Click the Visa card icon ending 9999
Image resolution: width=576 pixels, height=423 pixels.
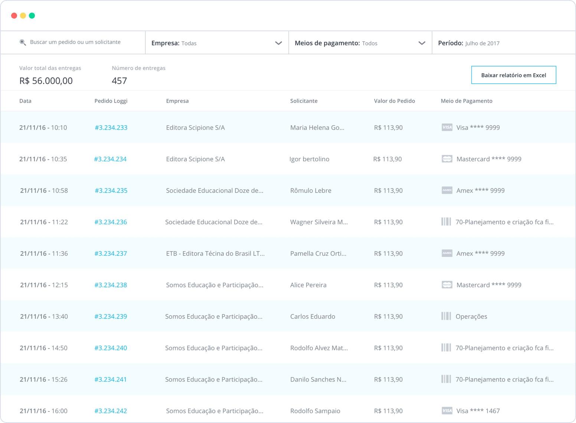(447, 127)
